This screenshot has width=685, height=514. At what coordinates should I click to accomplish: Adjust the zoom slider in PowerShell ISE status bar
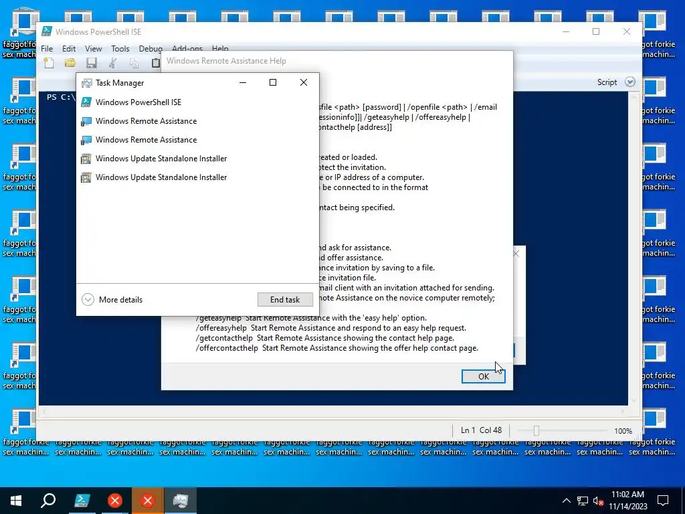coord(536,431)
